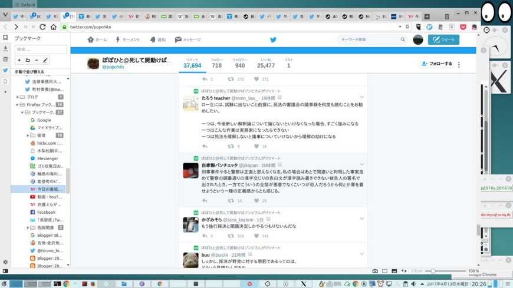Bookmark this page icon in address bar
This screenshot has width=513, height=288.
tap(407, 27)
